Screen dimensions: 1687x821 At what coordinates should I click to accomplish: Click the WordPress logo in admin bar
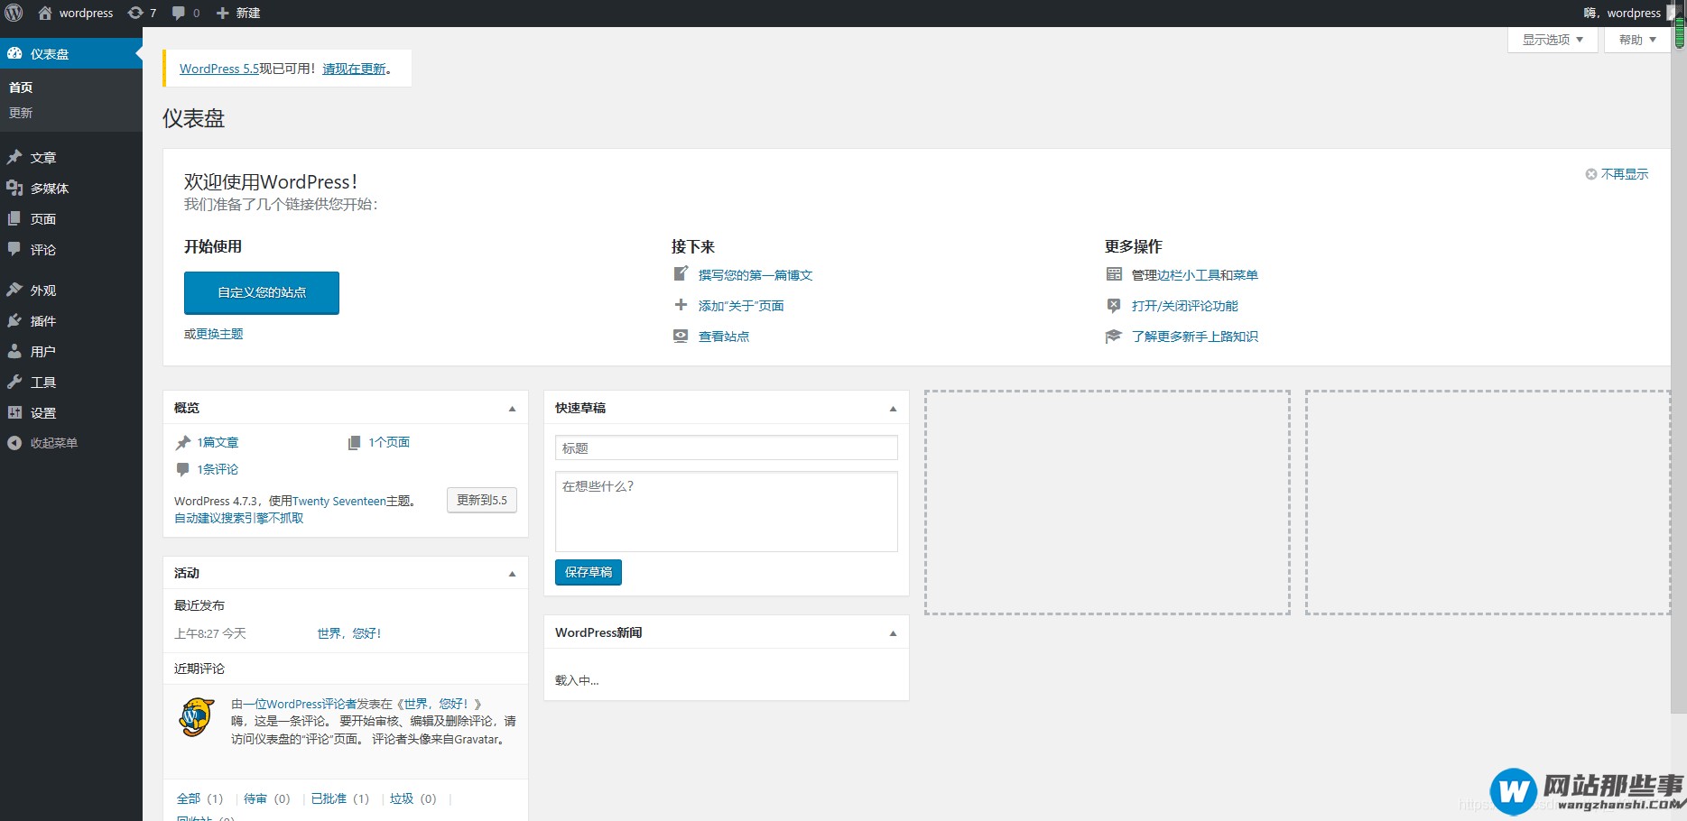[x=14, y=13]
